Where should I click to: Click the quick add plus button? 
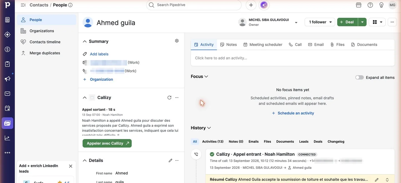click(251, 5)
